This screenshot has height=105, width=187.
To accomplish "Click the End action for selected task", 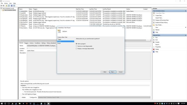I will point(156,40).
